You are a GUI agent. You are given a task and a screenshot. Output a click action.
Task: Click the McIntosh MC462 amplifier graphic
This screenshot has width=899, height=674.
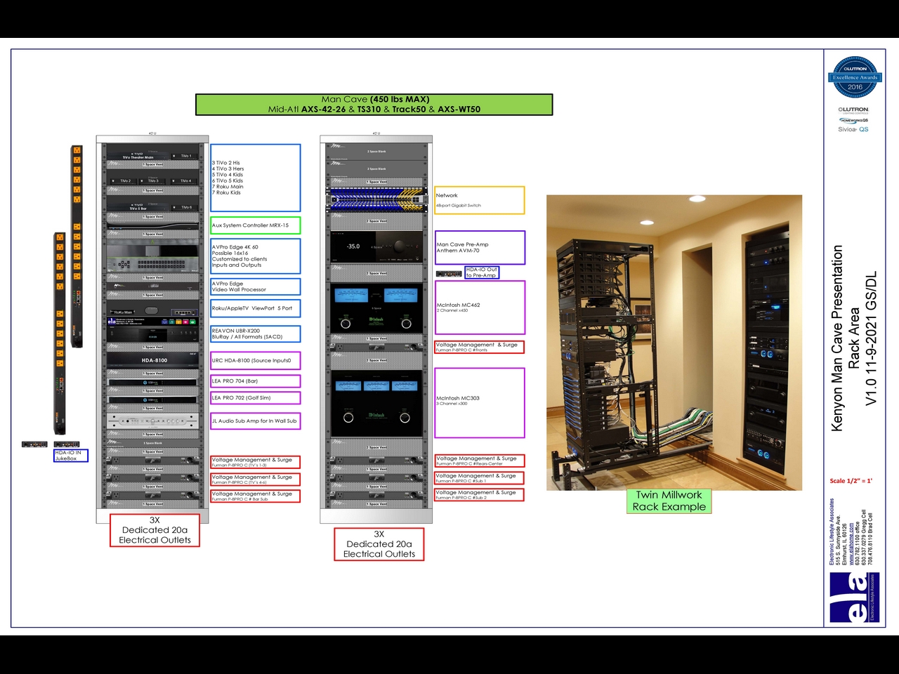(376, 309)
